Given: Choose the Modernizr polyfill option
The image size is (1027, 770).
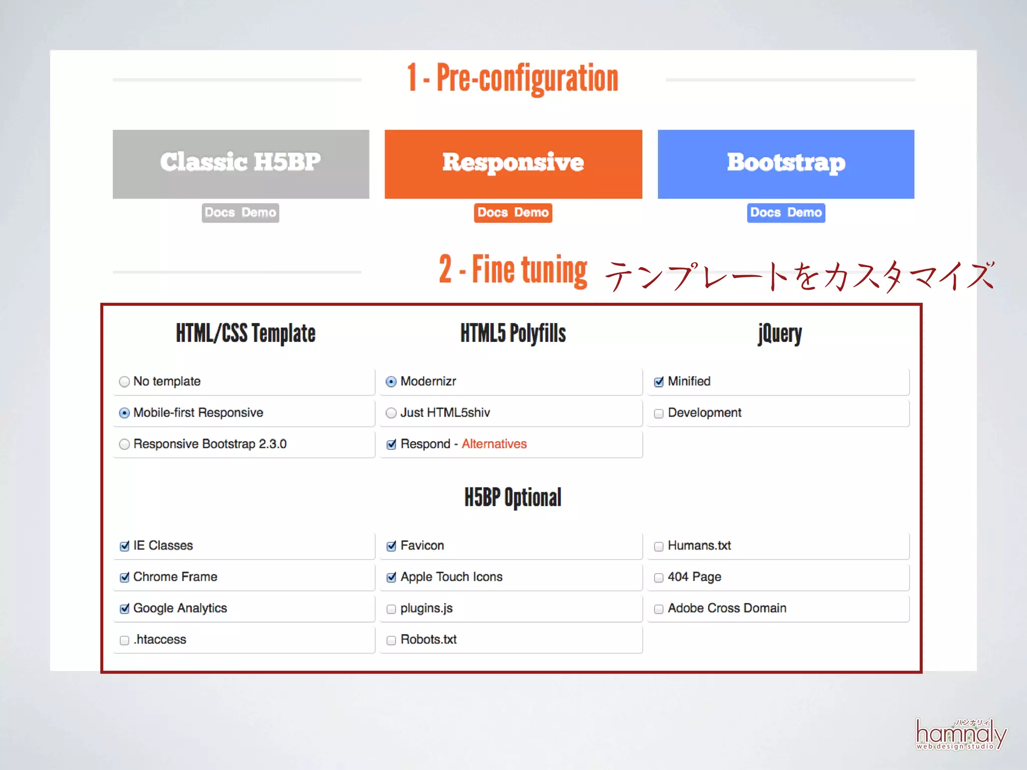Looking at the screenshot, I should [391, 382].
